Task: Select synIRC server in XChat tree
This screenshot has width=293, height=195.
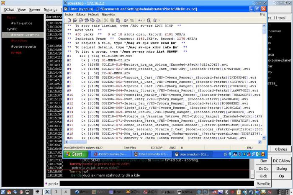Action: (12, 29)
